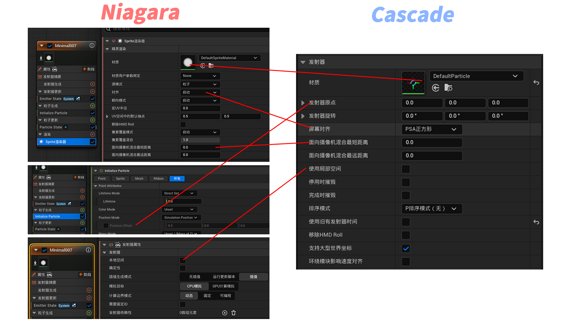Toggle 支持大型世界坐标 checkbox
The image size is (573, 322).
coord(406,248)
